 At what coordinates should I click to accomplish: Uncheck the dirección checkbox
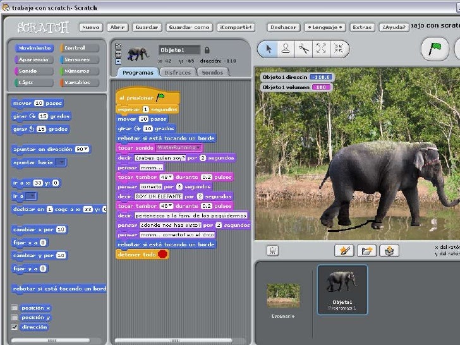[x=14, y=327]
